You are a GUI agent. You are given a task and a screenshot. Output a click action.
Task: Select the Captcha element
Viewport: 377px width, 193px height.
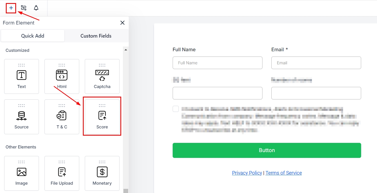point(102,76)
